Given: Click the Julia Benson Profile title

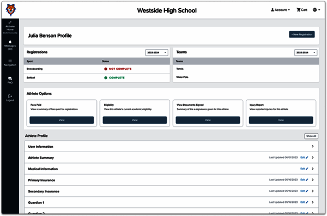Looking at the screenshot, I should 50,35.
